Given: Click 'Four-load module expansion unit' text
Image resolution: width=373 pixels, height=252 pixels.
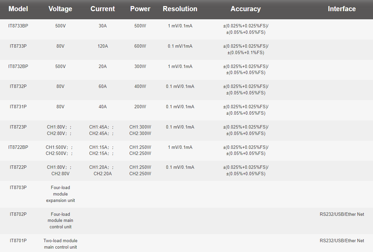Looking at the screenshot, I should tap(61, 194).
